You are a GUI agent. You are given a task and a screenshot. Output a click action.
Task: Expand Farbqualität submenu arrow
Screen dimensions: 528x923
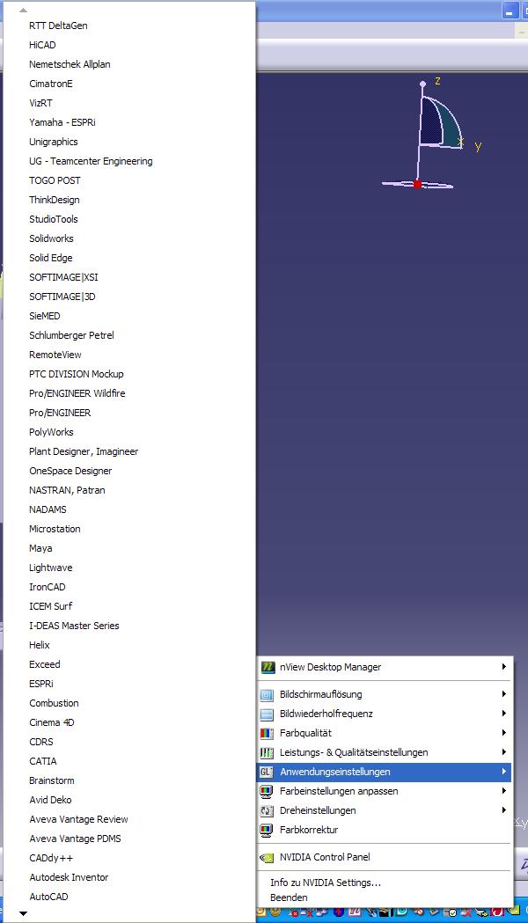coord(504,733)
